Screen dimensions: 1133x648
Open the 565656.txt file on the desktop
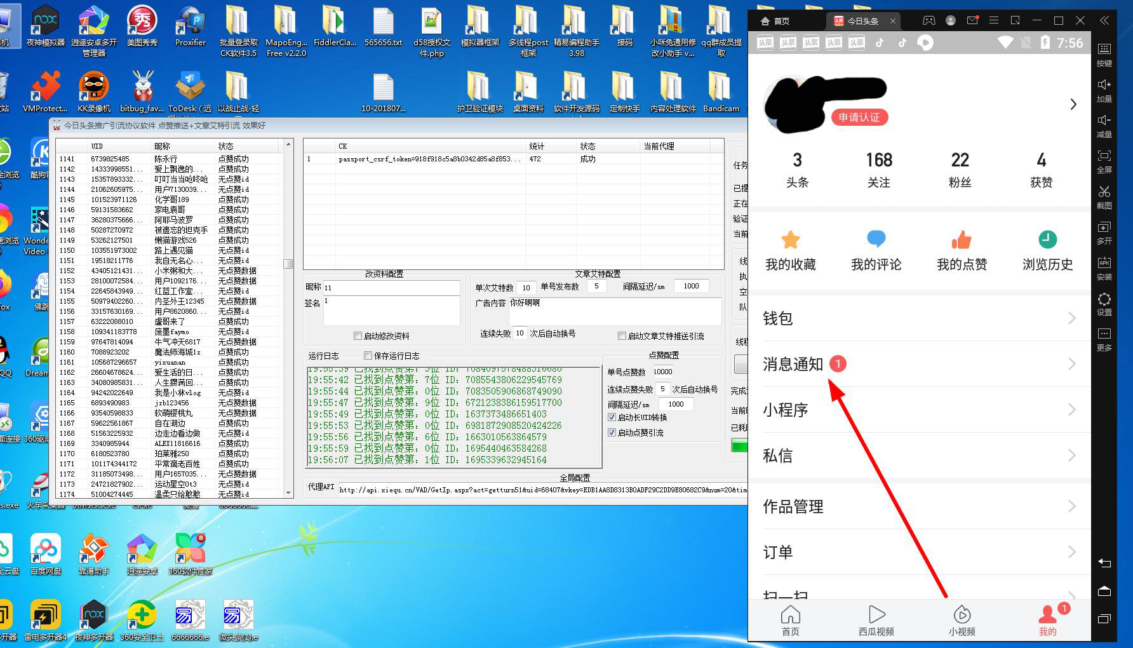point(384,25)
